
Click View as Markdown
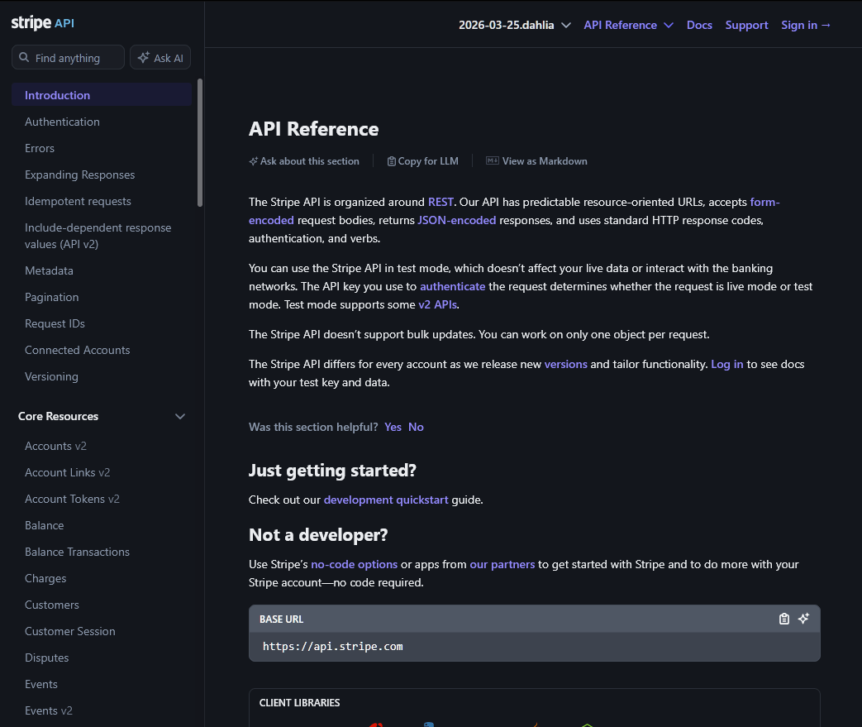536,161
